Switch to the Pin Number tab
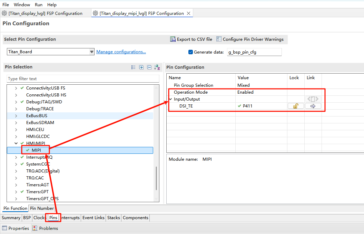Screen dimensions: 364x234 point(42,208)
